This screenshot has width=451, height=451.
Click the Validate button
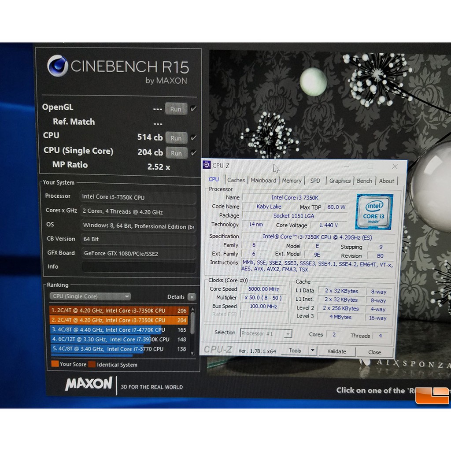pos(336,351)
